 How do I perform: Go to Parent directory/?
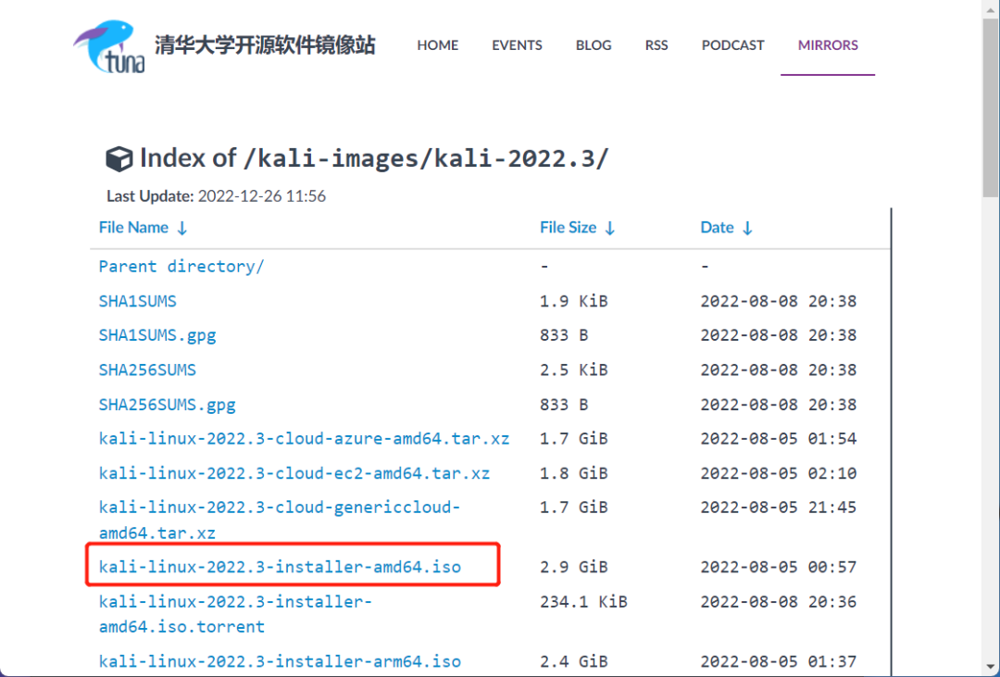pos(181,267)
